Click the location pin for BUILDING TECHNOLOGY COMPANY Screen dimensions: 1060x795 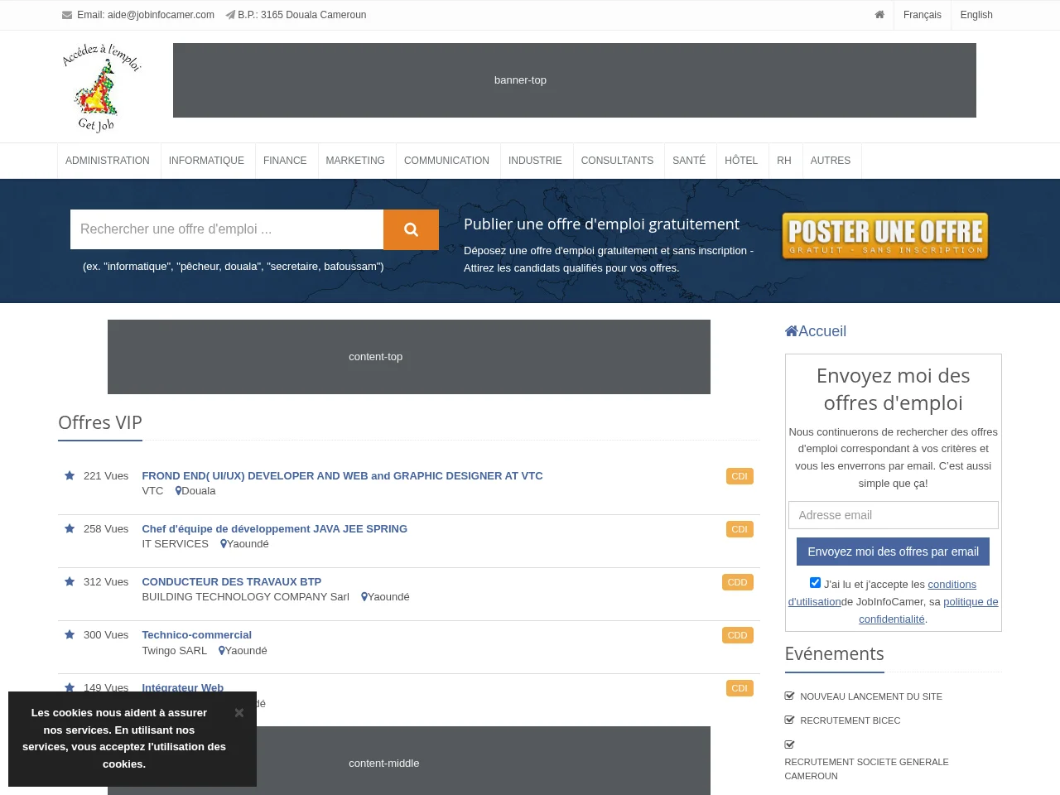[x=364, y=597]
